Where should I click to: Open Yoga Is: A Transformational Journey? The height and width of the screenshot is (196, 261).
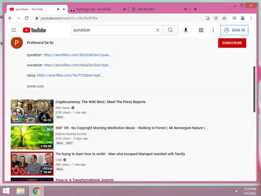pyautogui.click(x=85, y=180)
